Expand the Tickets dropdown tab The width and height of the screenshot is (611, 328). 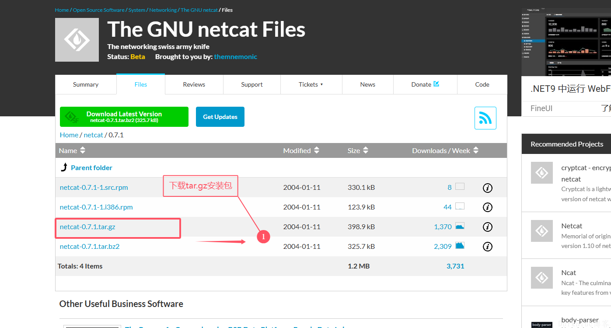coord(311,84)
